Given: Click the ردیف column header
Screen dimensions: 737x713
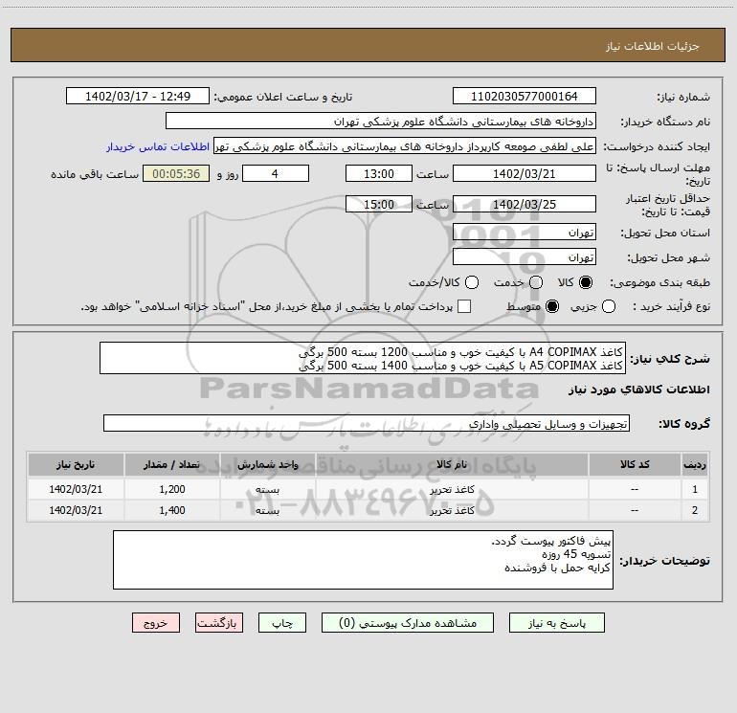Looking at the screenshot, I should 695,464.
